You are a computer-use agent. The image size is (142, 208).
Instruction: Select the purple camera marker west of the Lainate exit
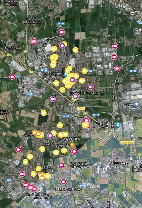click(53, 99)
